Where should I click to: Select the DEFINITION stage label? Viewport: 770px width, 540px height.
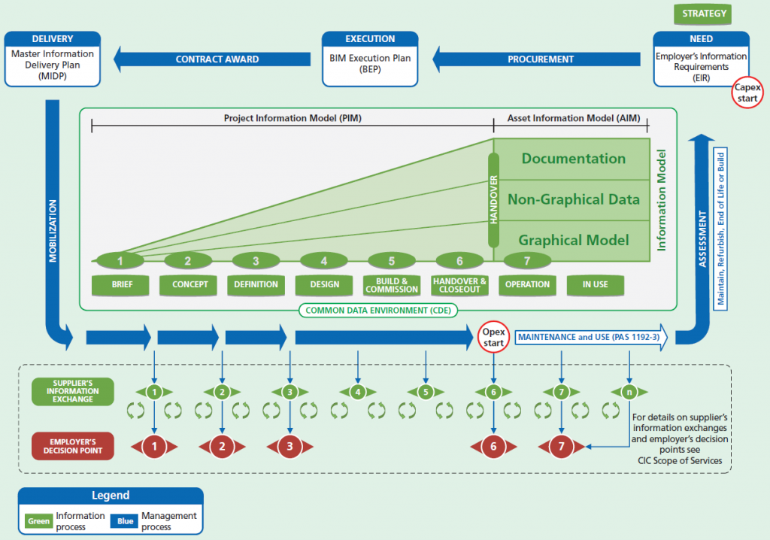[x=256, y=285]
